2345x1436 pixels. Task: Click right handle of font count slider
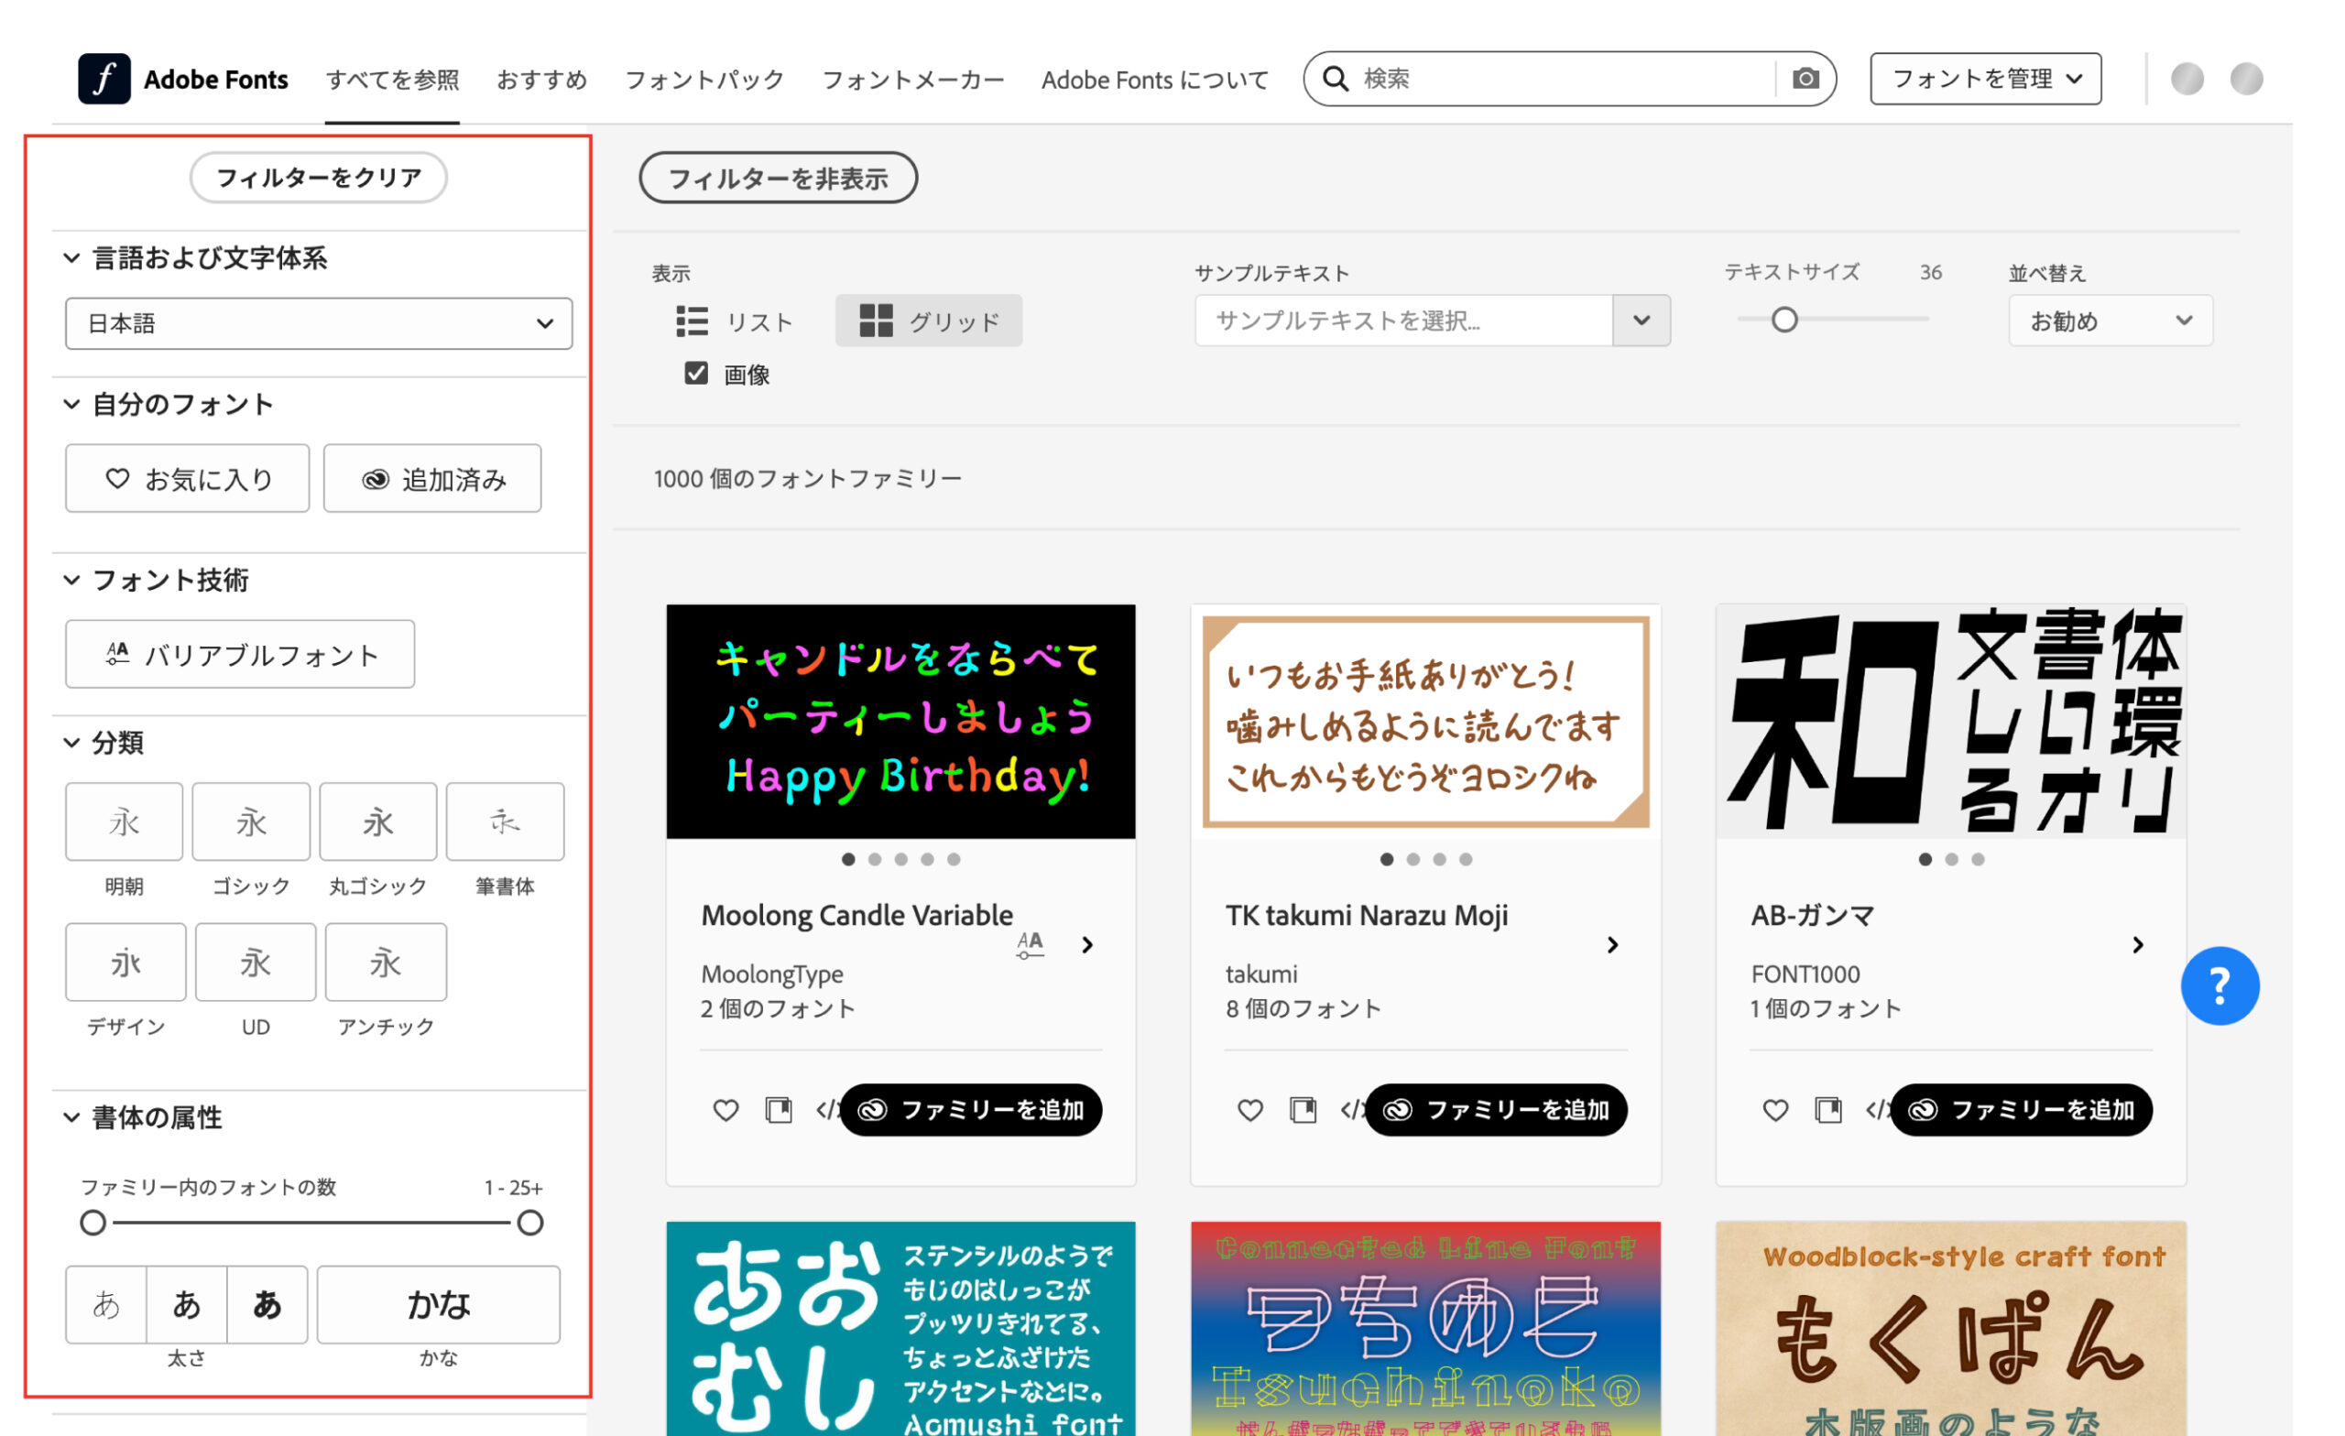(x=530, y=1223)
